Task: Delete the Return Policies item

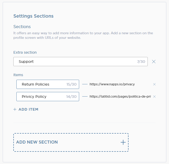Action: (x=154, y=84)
